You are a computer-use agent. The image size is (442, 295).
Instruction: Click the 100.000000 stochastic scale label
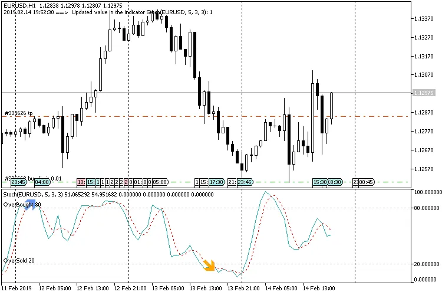pyautogui.click(x=428, y=192)
